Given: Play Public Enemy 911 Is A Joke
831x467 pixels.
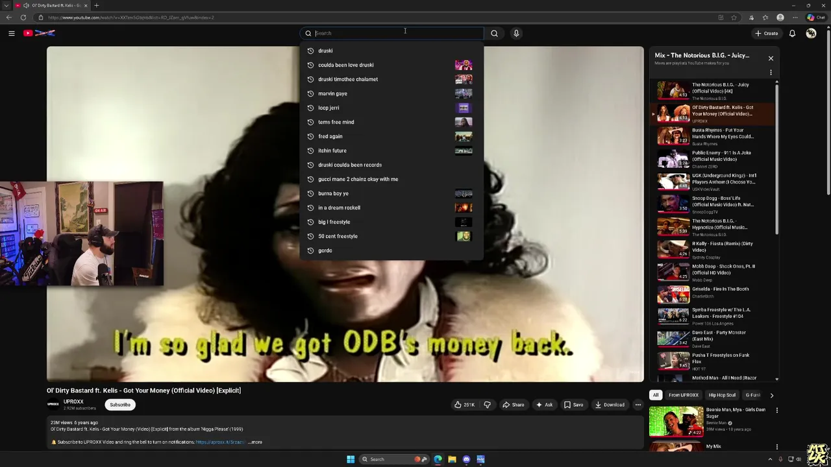Looking at the screenshot, I should pyautogui.click(x=713, y=159).
